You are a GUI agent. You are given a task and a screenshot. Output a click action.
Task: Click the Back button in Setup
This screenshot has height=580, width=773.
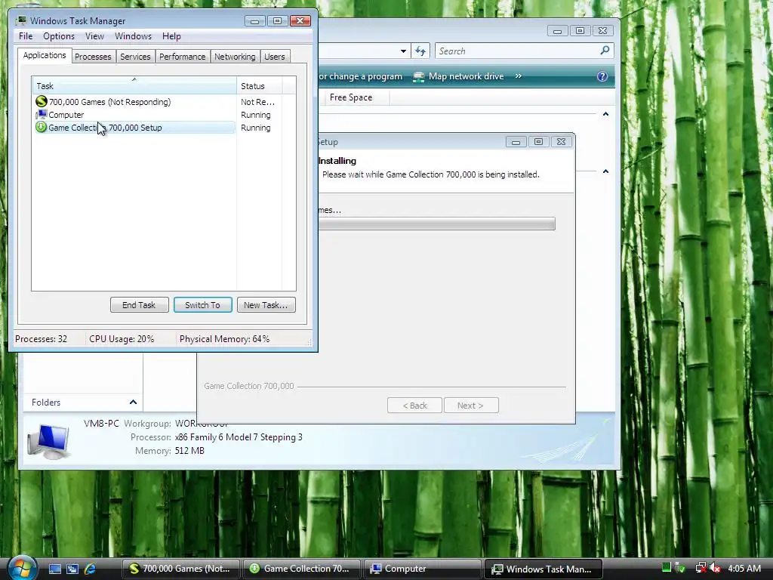tap(414, 406)
